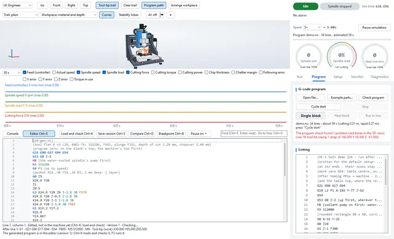The width and height of the screenshot is (394, 239).
Task: Open the Trail: plain dropdown
Action: point(20,15)
